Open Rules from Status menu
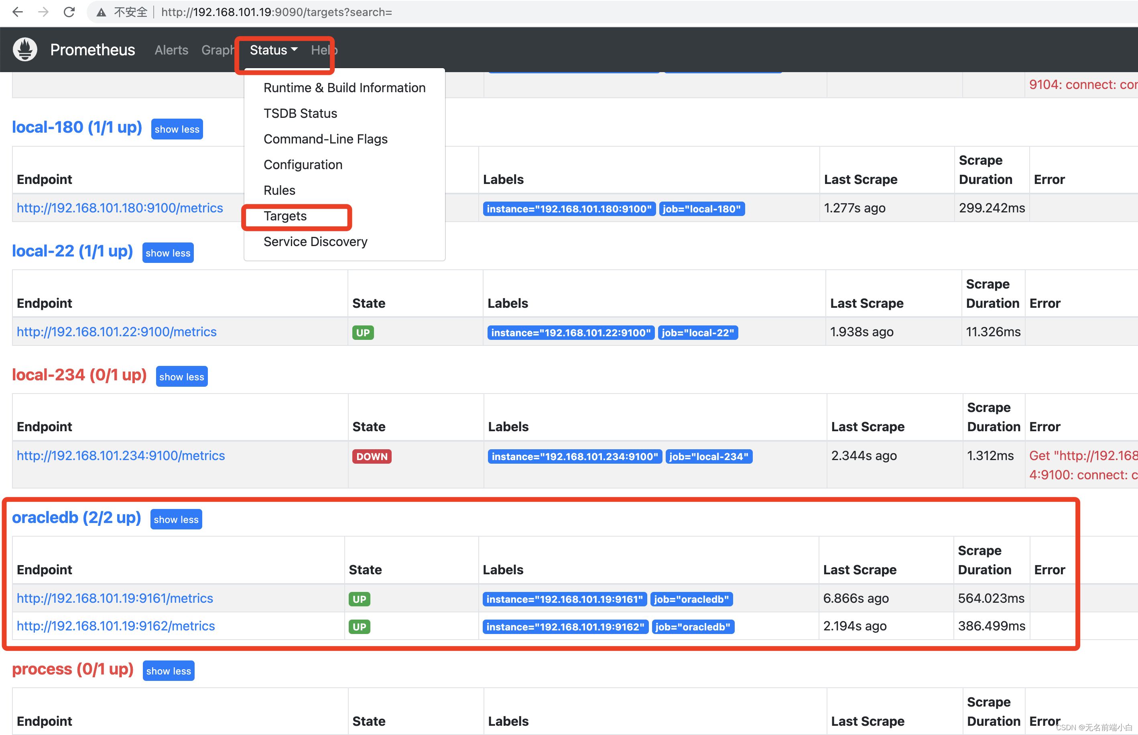1138x735 pixels. (x=344, y=190)
